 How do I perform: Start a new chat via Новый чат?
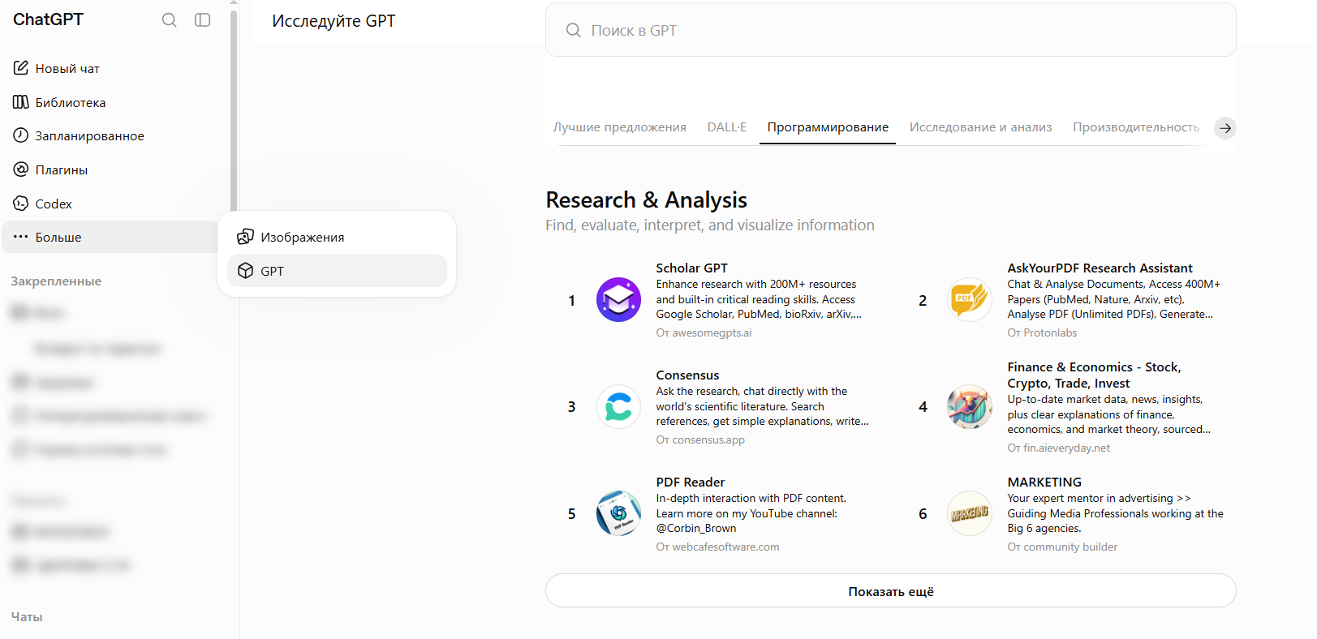111,69
